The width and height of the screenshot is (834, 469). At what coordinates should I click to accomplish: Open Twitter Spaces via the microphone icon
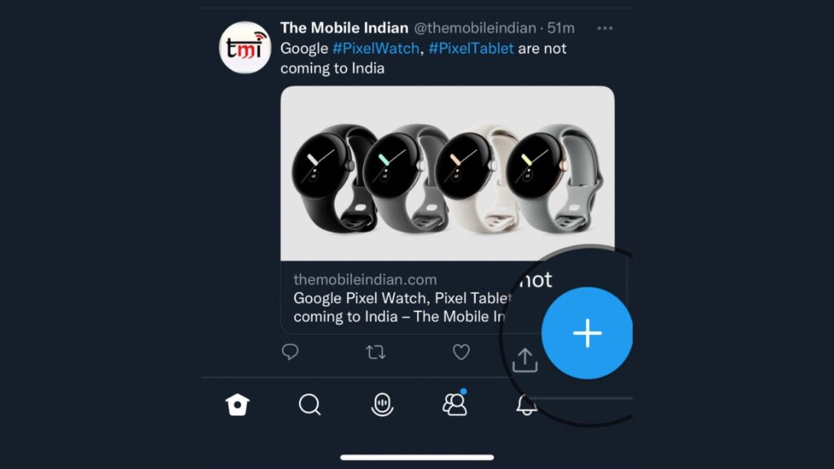383,405
